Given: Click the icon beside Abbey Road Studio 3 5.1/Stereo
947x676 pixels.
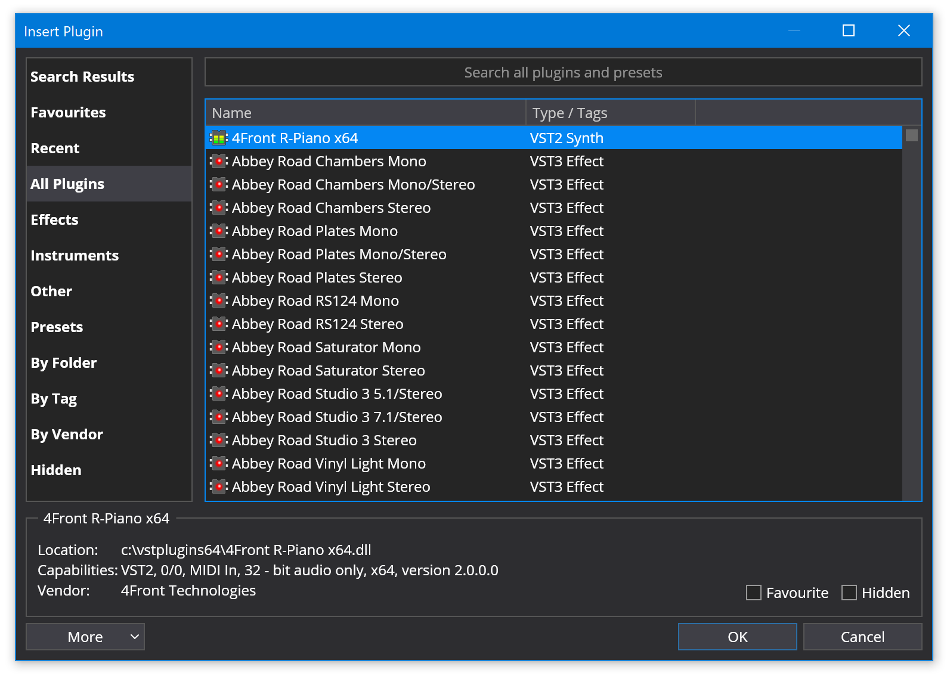Looking at the screenshot, I should (219, 394).
